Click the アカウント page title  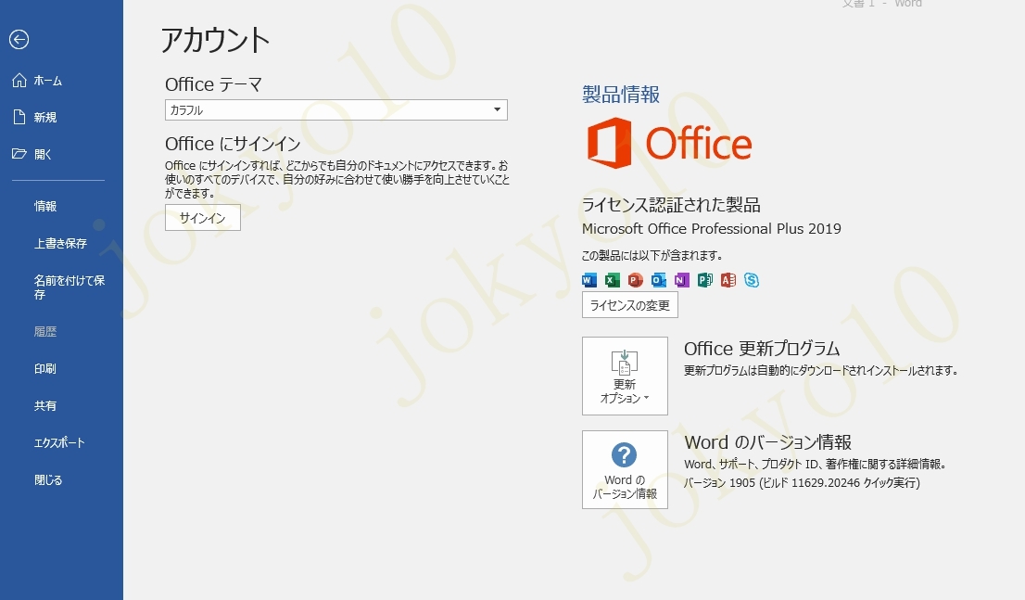[x=215, y=40]
